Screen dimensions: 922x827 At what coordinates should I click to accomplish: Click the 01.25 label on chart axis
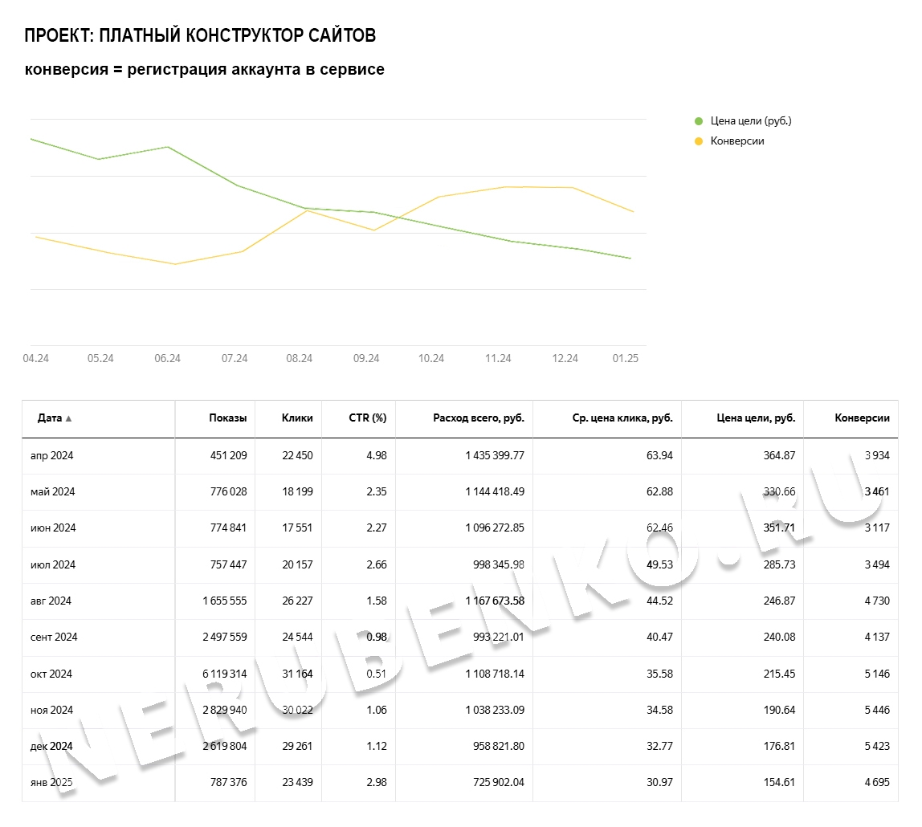625,359
